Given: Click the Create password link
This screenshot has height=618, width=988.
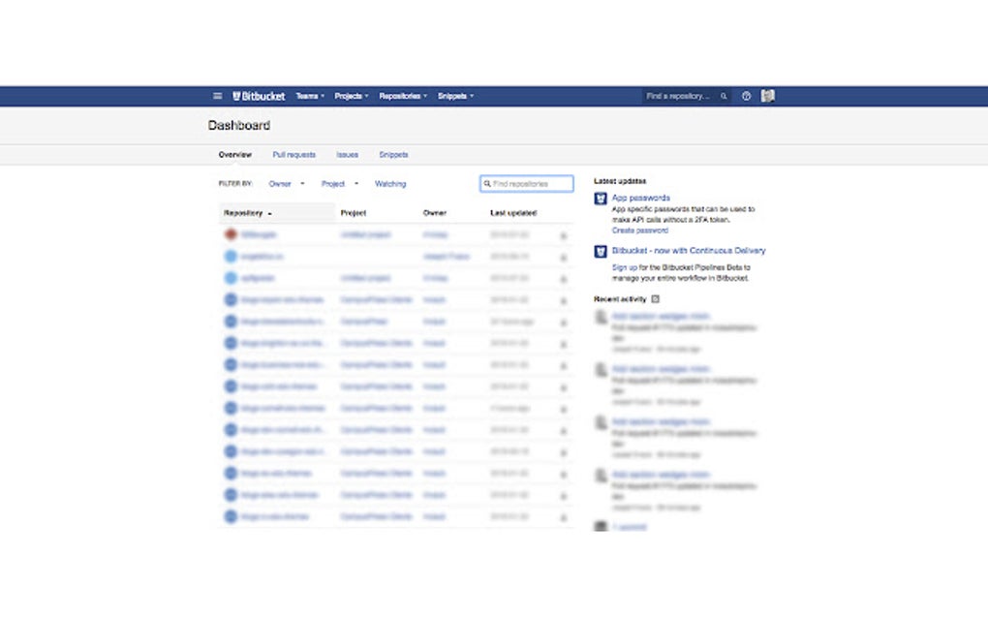Looking at the screenshot, I should (640, 230).
